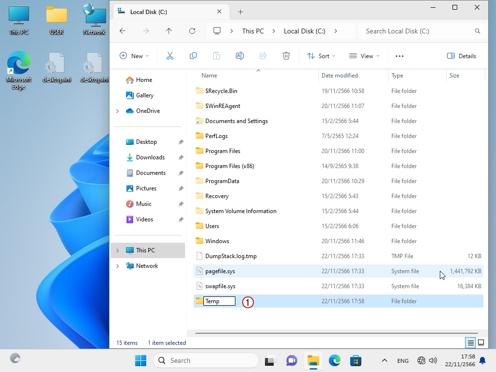Expand the Network tree node
The width and height of the screenshot is (496, 372).
118,266
